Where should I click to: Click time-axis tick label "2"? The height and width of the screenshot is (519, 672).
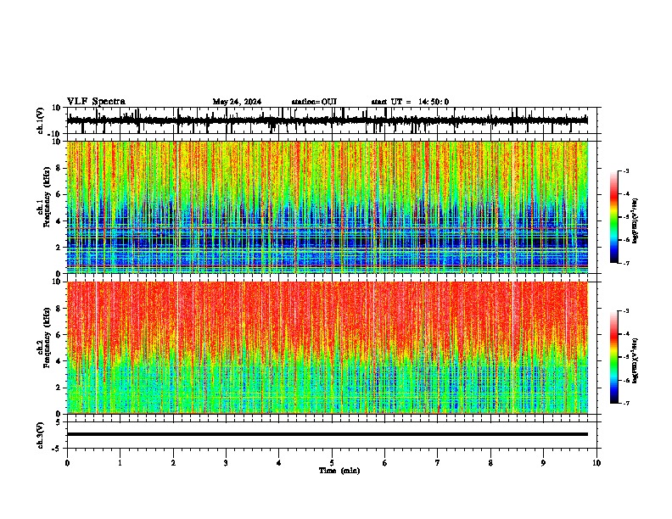pyautogui.click(x=173, y=463)
